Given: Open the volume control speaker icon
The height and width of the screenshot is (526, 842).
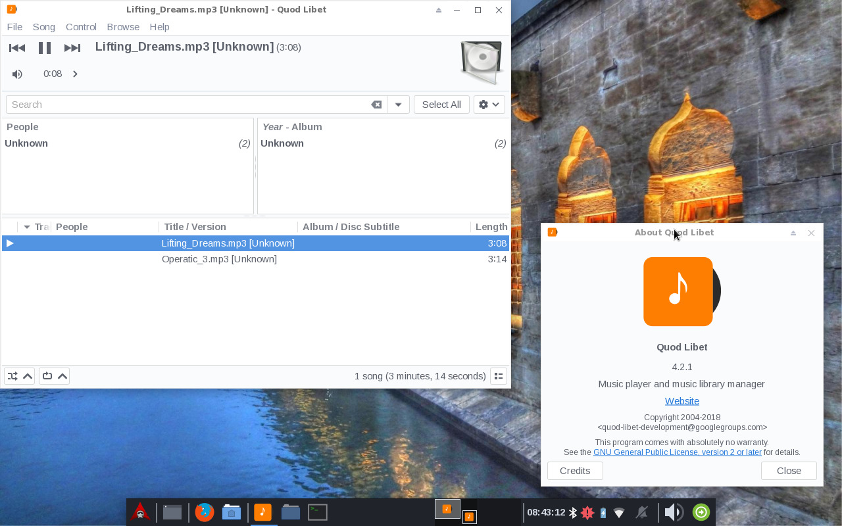Looking at the screenshot, I should click(x=17, y=74).
